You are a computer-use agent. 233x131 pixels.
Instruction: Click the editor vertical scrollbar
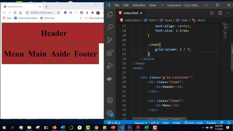(x=232, y=57)
